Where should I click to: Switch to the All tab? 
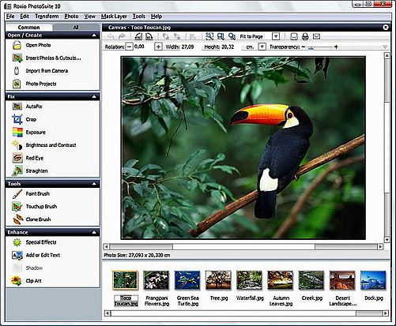coord(76,28)
